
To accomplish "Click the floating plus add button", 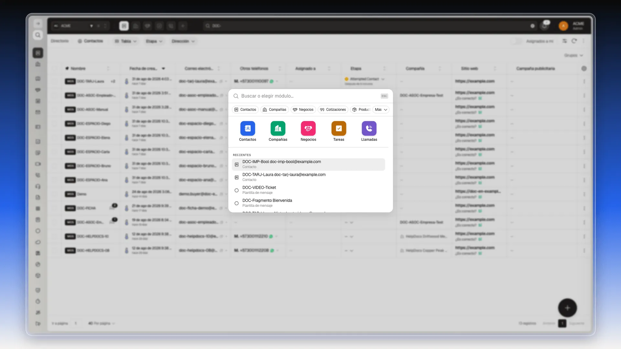I will [567, 308].
